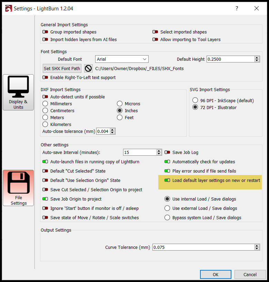Image resolution: width=269 pixels, height=282 pixels.
Task: Choose 72 DPI - Illustrator SVG option
Action: [x=195, y=107]
